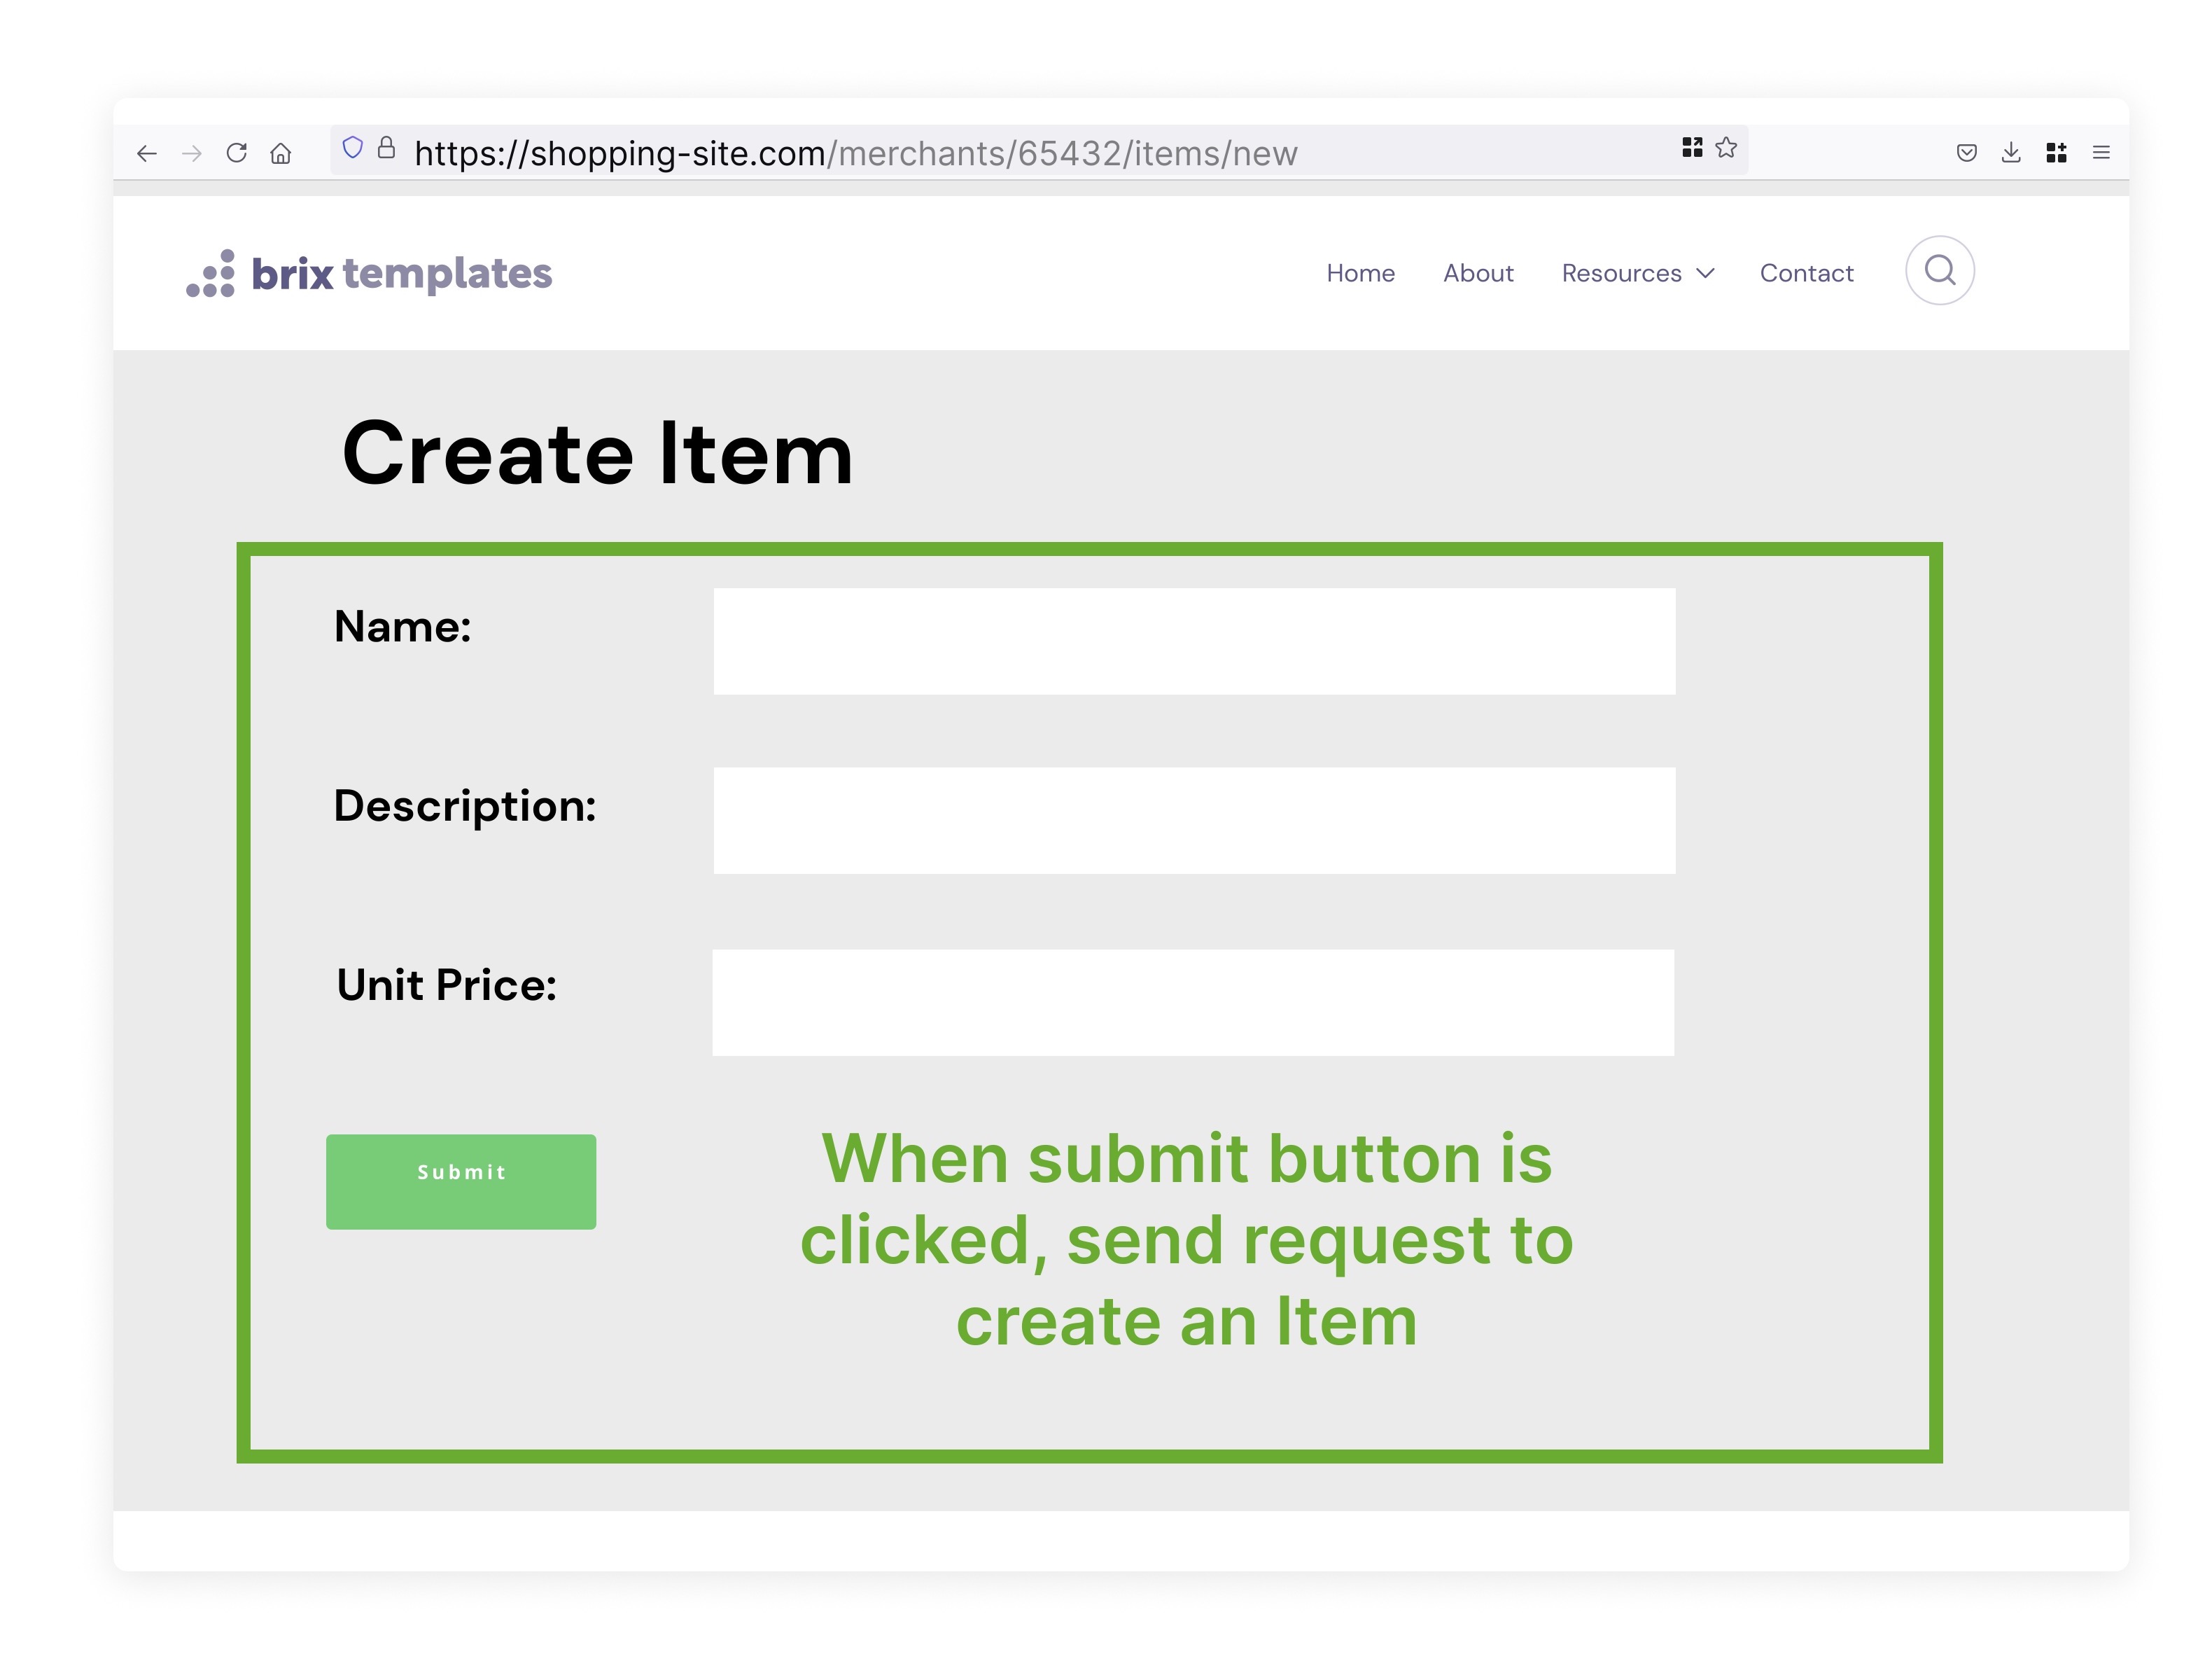Click the QR grid icon in address bar
The width and height of the screenshot is (2212, 1675).
click(x=1692, y=148)
